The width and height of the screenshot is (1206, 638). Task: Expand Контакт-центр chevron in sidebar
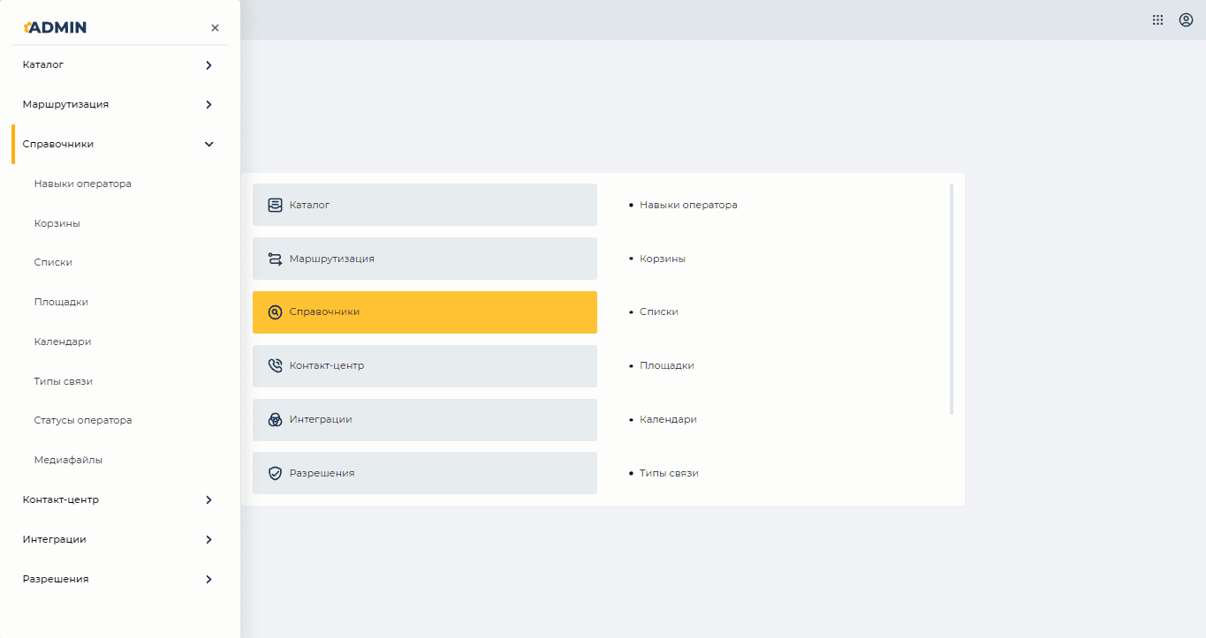(x=209, y=499)
